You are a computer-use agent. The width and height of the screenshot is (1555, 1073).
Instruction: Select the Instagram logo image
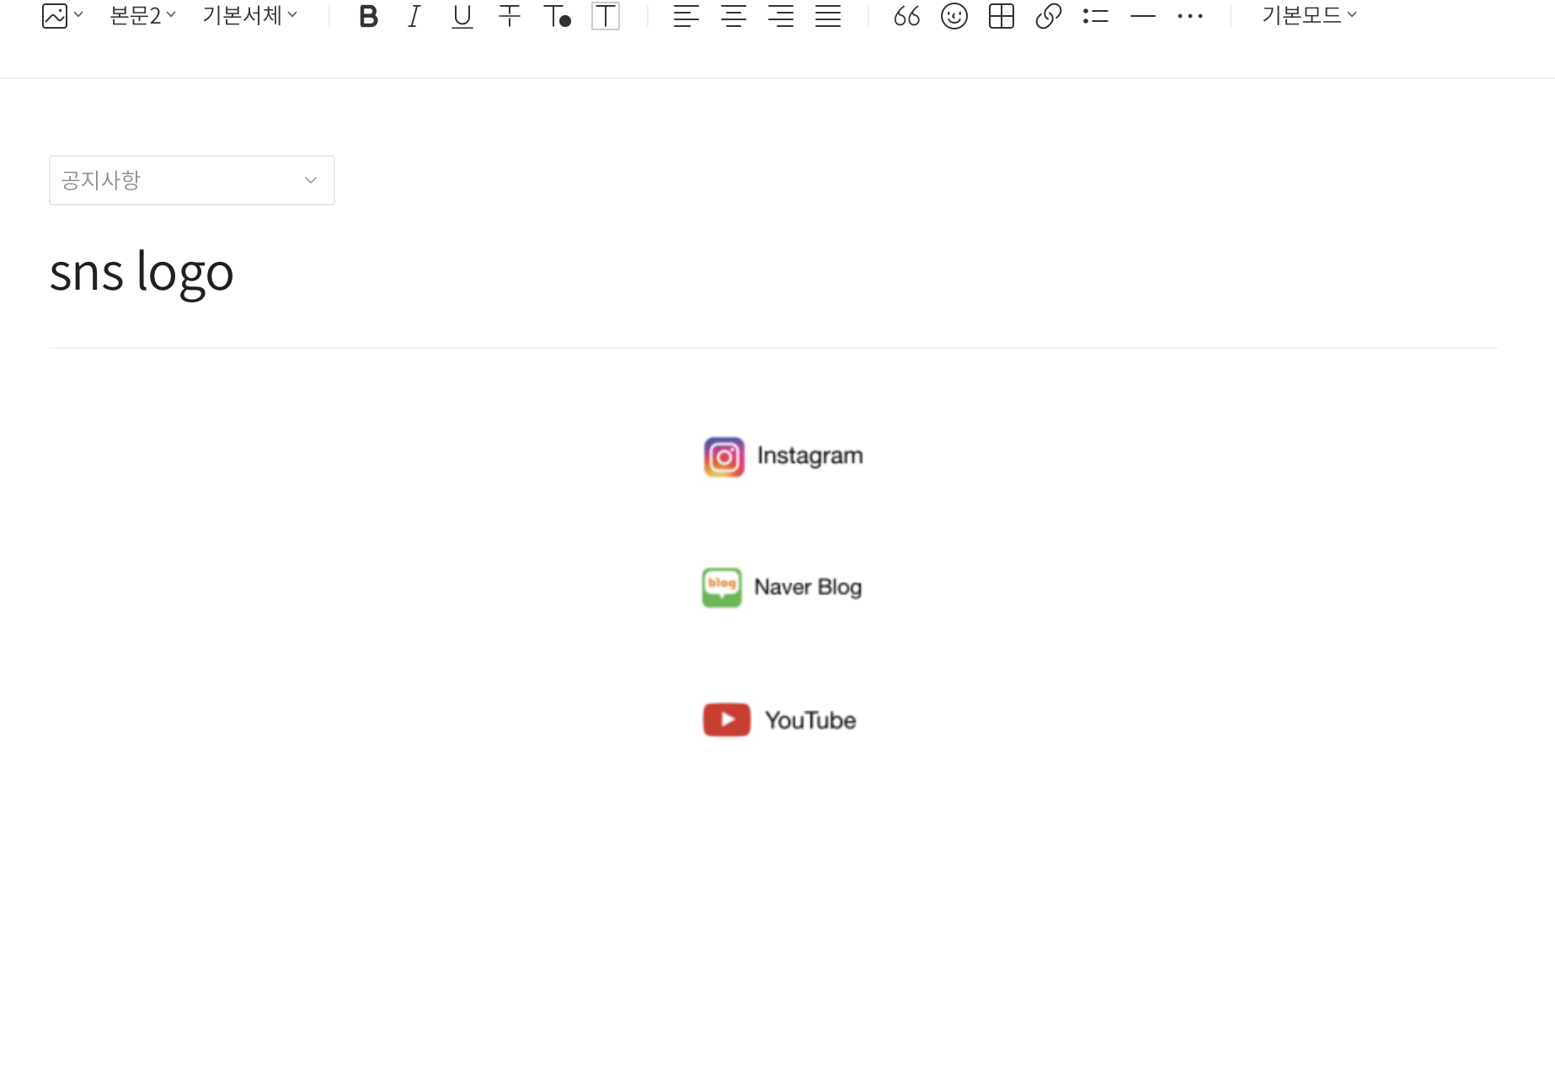783,456
